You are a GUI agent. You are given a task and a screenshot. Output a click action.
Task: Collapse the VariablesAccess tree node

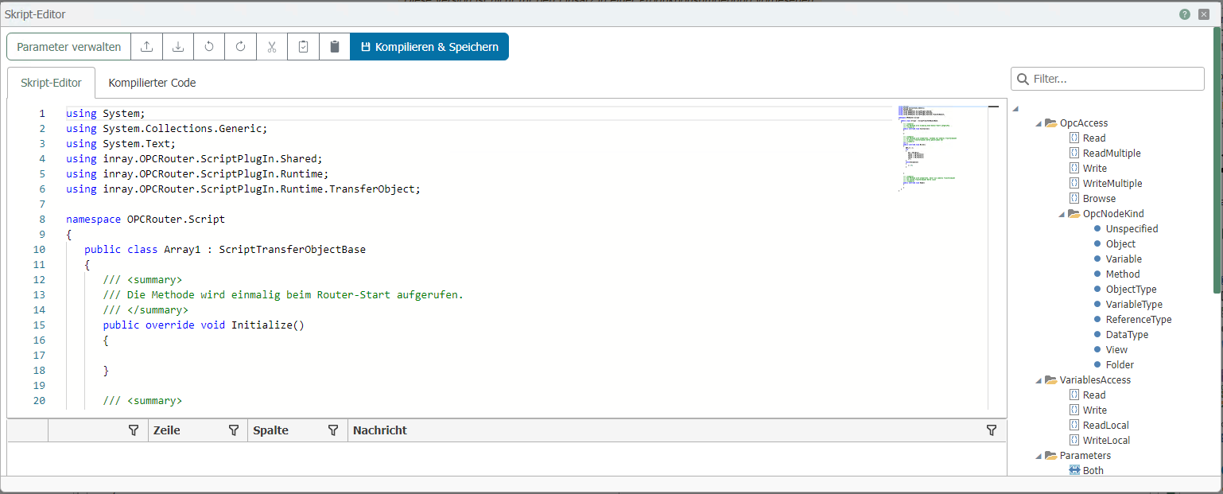click(1039, 380)
